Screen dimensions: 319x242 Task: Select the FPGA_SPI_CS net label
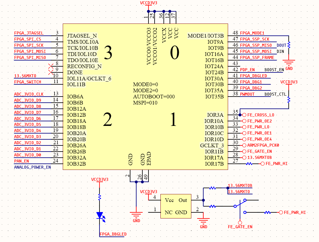click(x=28, y=39)
